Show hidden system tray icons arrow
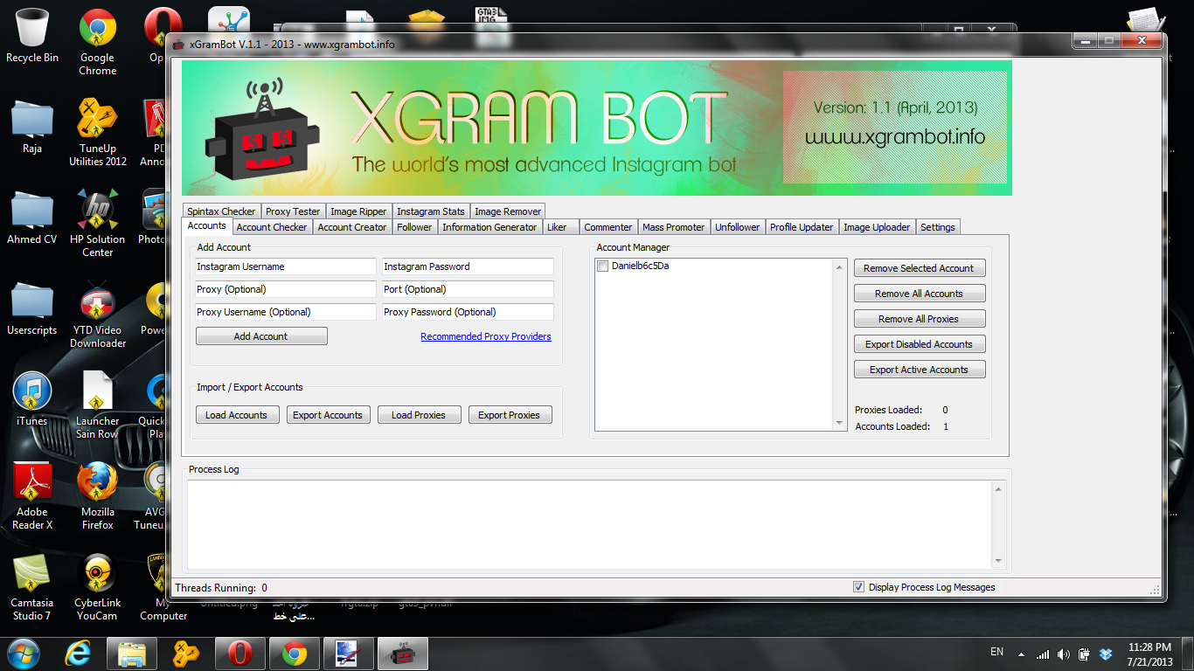Image resolution: width=1194 pixels, height=671 pixels. coord(1020,654)
